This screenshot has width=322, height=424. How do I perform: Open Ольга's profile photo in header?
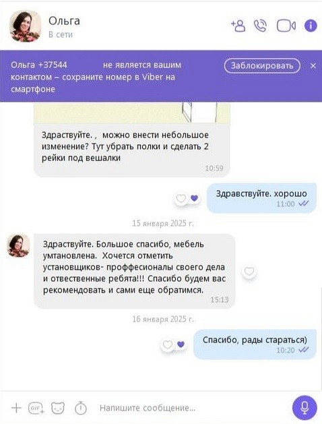[x=25, y=26]
